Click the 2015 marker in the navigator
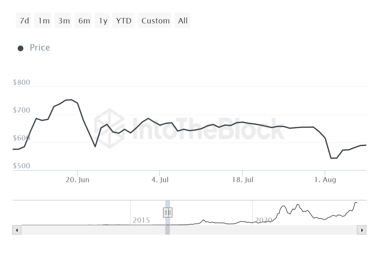Screen dimensions: 379x253 [141, 220]
